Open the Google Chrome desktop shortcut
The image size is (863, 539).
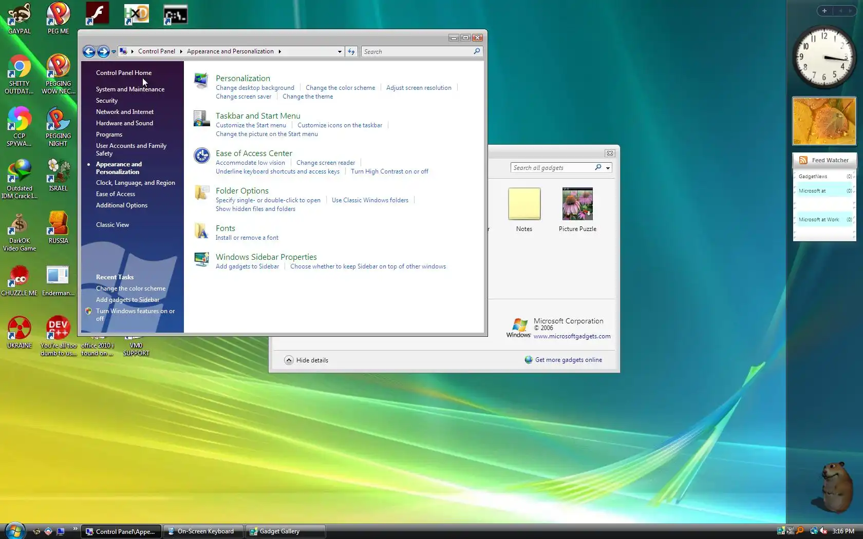click(x=20, y=74)
